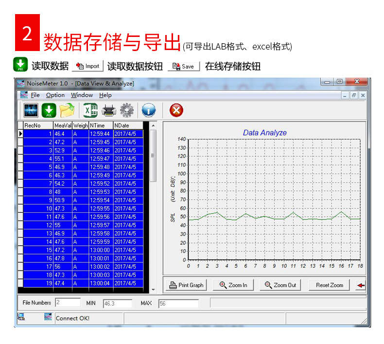Select record row 7 with value 54.2

point(83,184)
